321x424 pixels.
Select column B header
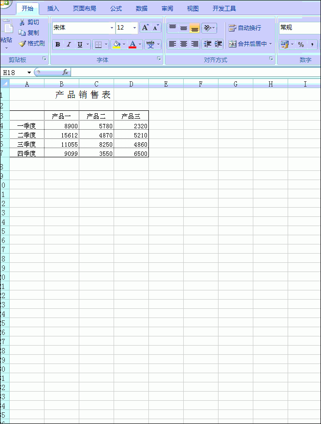click(x=61, y=84)
